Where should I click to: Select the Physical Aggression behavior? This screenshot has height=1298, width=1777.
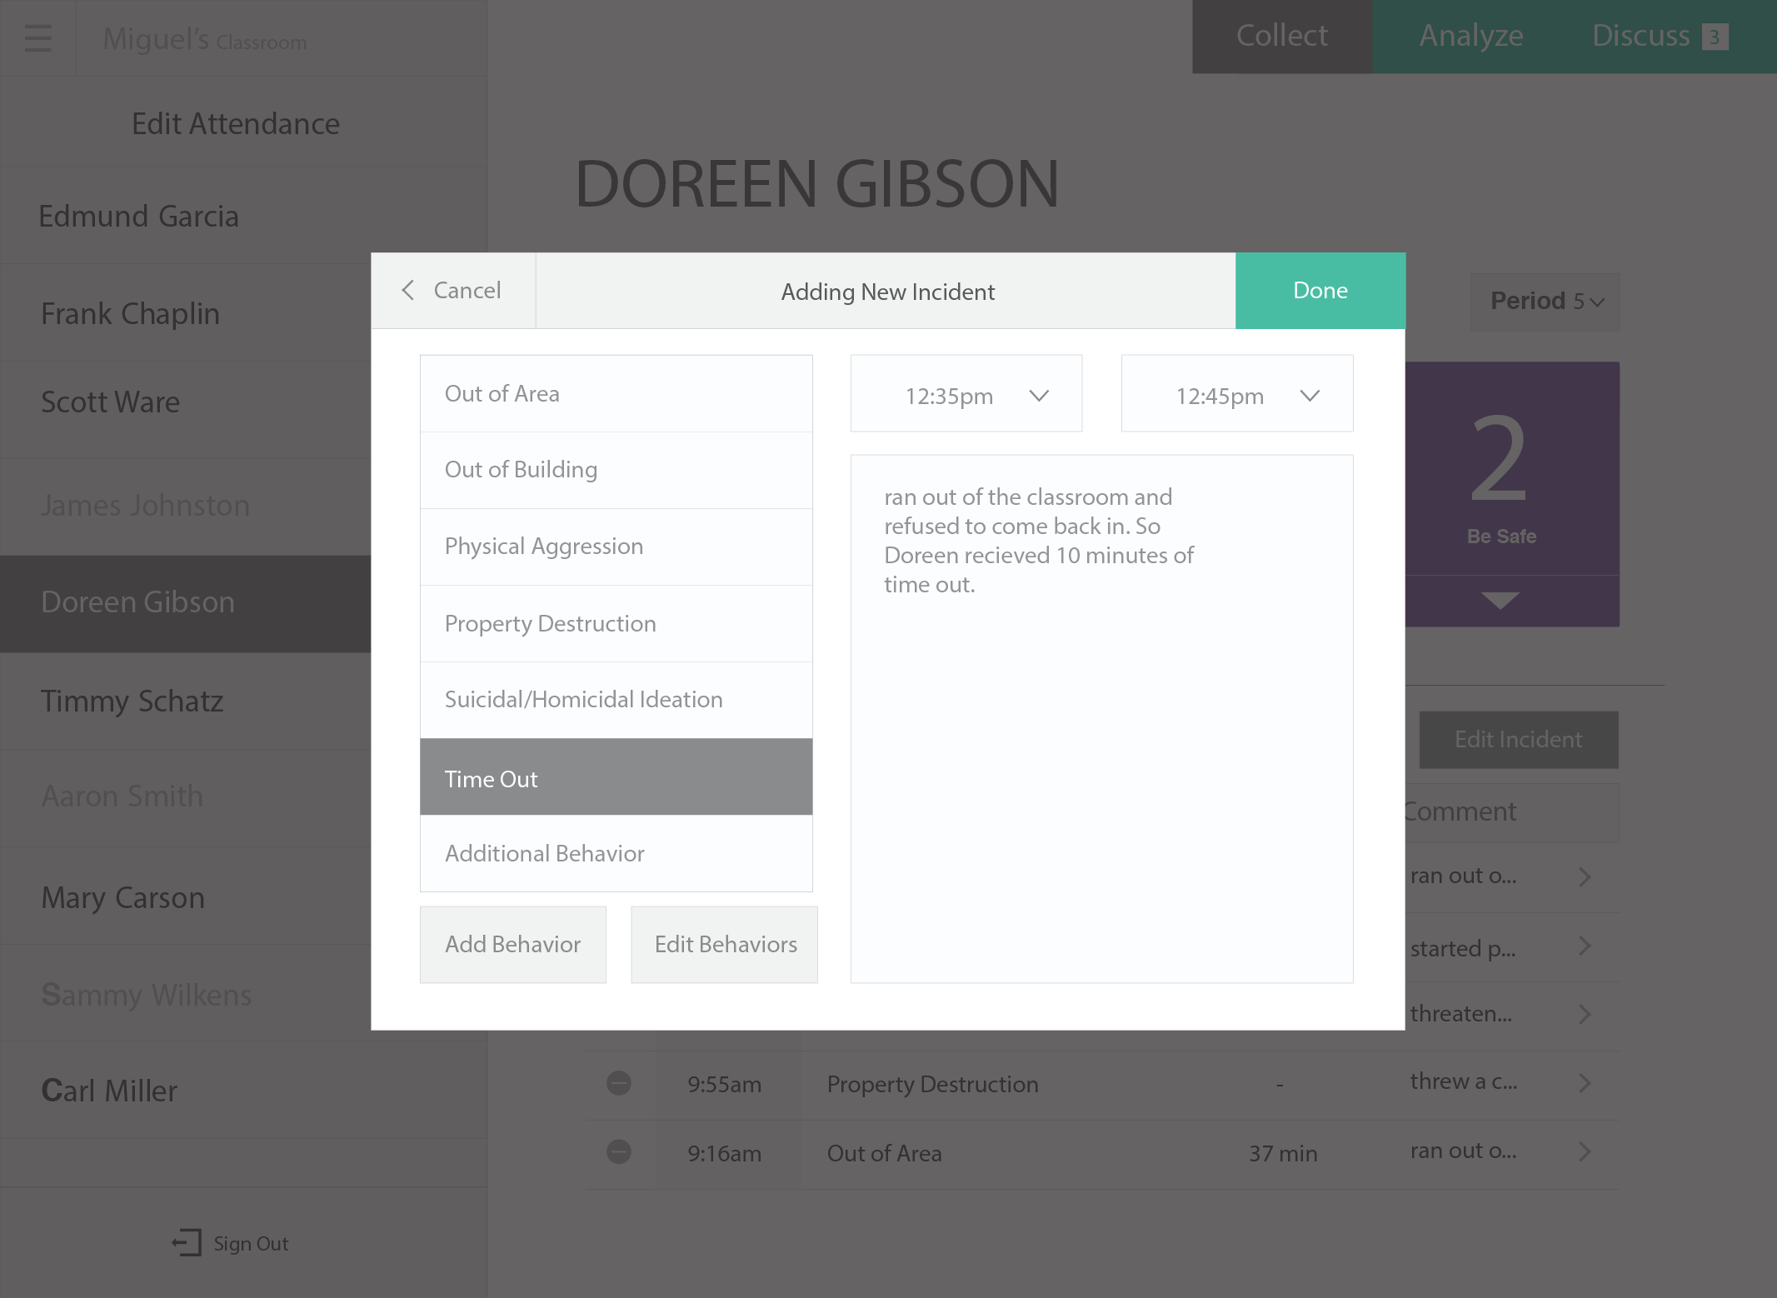click(x=616, y=547)
